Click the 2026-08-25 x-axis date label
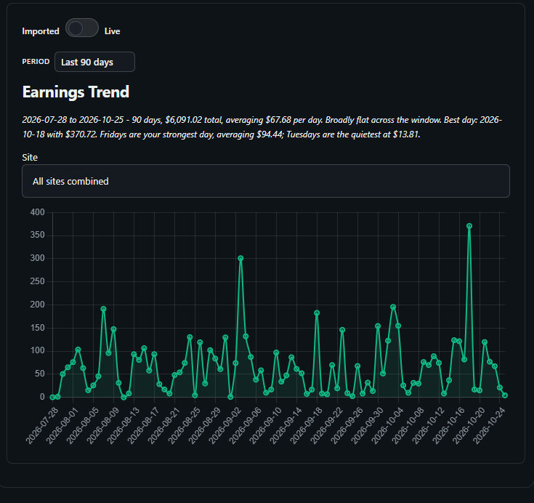This screenshot has height=503, width=534. tap(185, 426)
